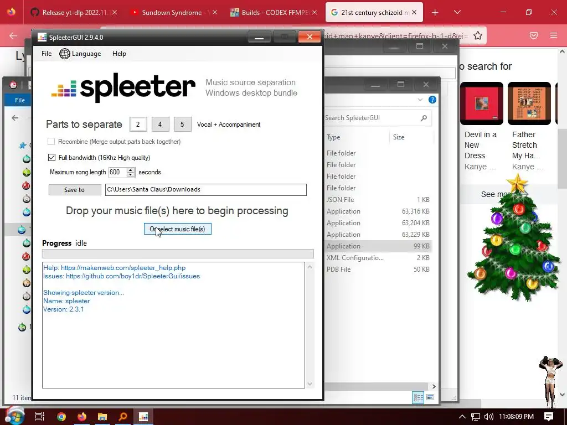Click the taskbar clock

point(516,417)
